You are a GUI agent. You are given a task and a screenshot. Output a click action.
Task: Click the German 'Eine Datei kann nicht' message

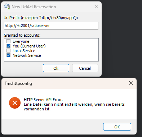click(x=74, y=107)
